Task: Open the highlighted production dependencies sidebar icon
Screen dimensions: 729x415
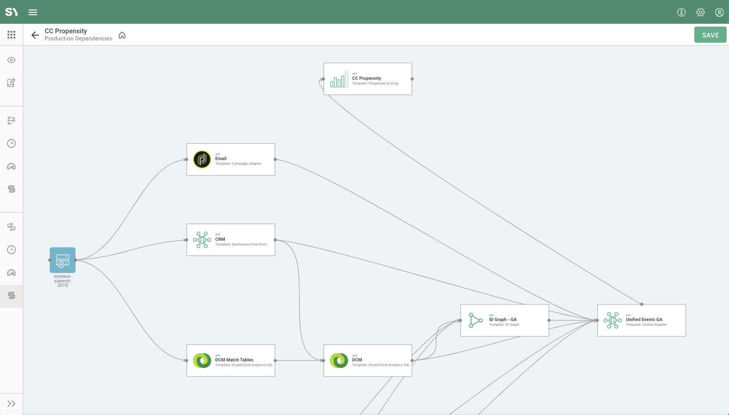Action: tap(11, 296)
